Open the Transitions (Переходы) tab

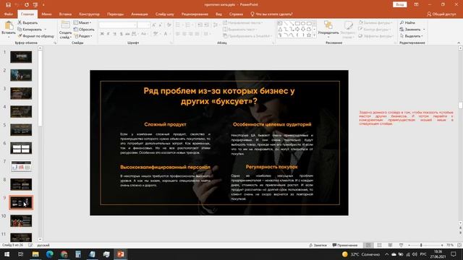click(x=115, y=14)
